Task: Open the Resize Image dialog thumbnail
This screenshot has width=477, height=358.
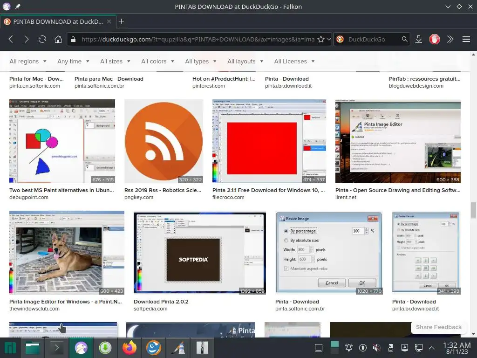Action: click(x=329, y=252)
